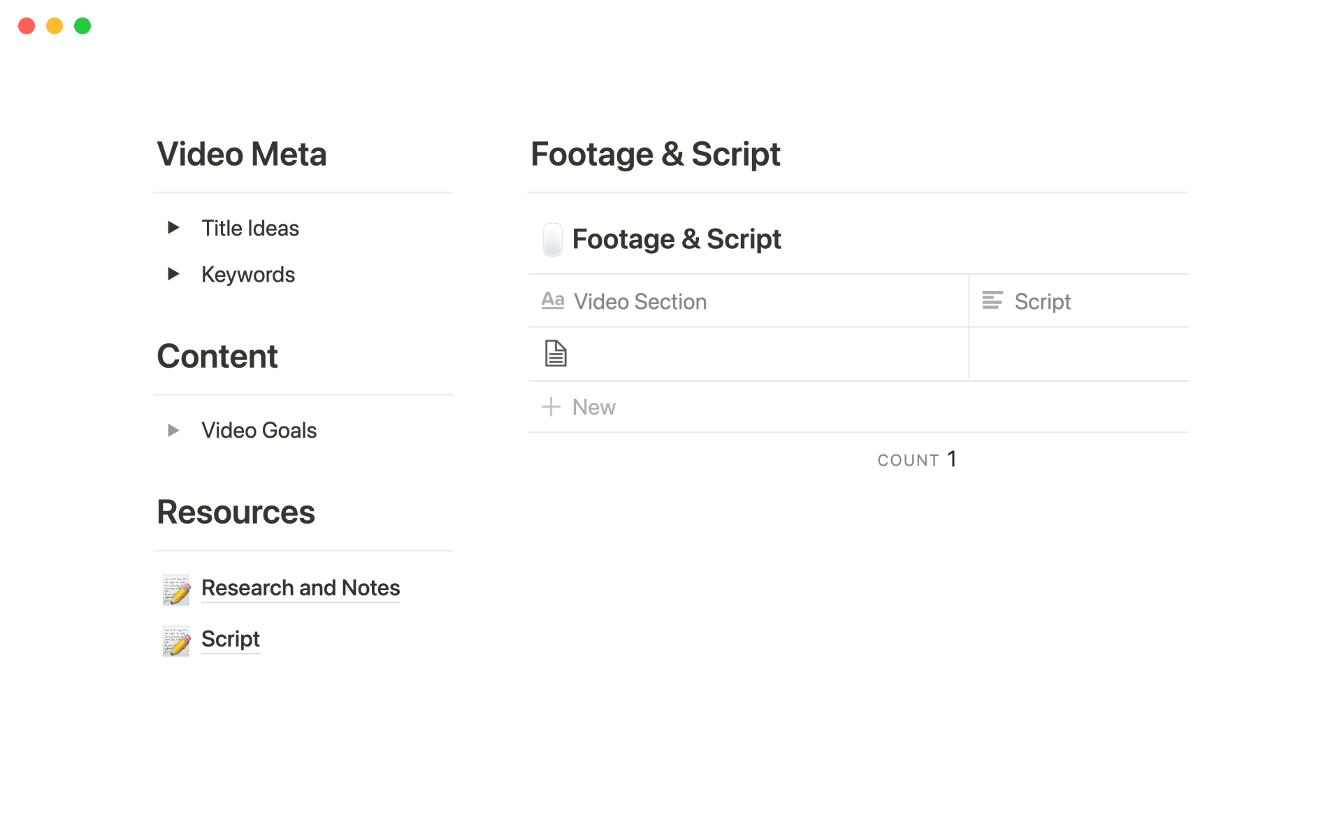The image size is (1342, 839).
Task: Open the Research and Notes page link
Action: [301, 588]
